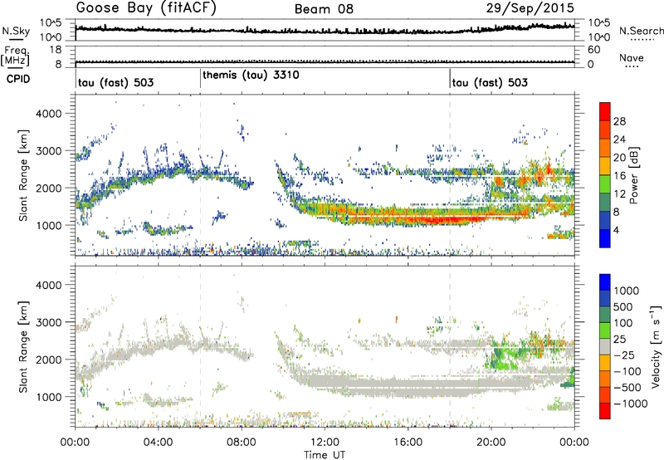Click the 'Slant Range [km]' label of power panel

coord(23,175)
